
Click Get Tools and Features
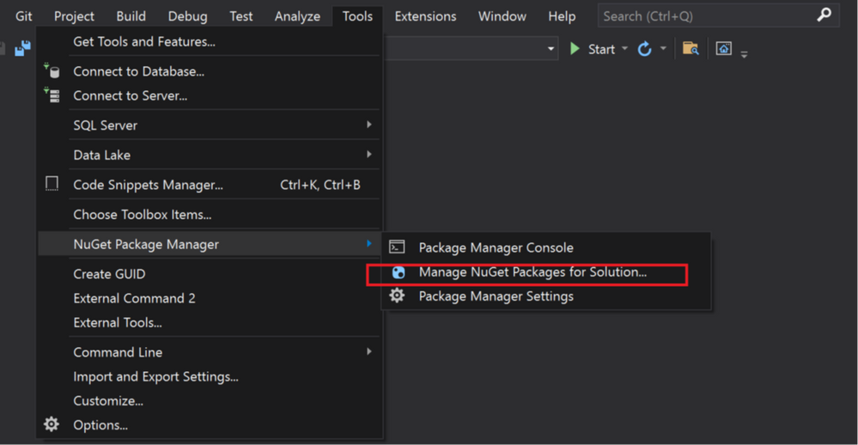coord(144,41)
